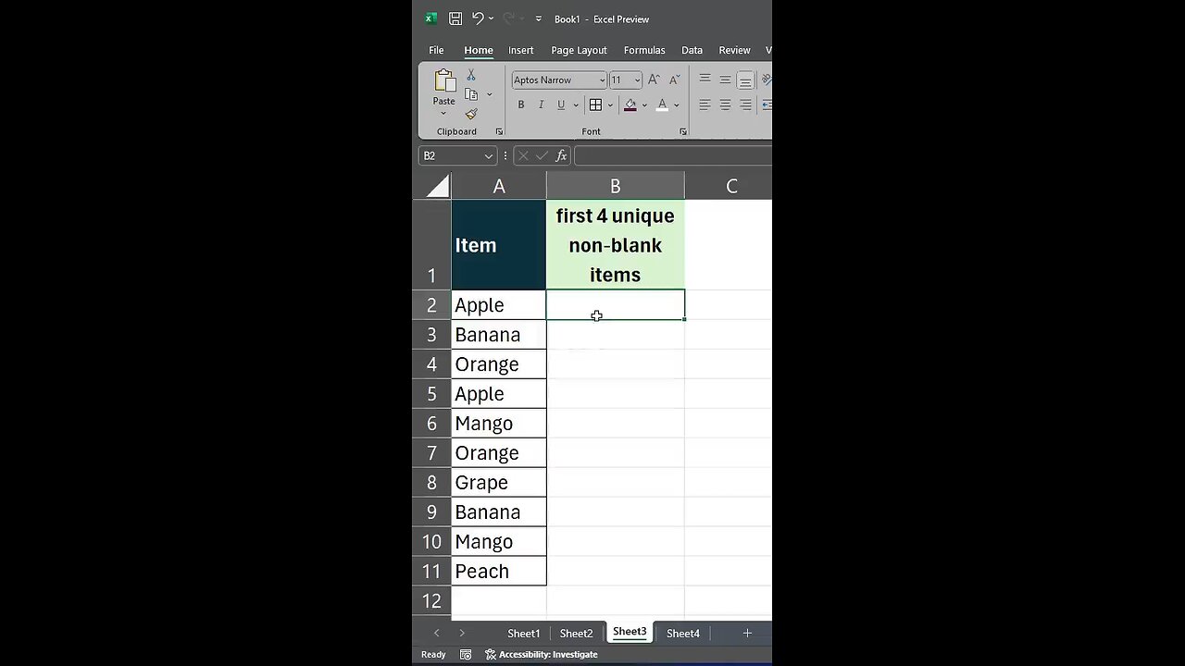Viewport: 1185px width, 666px height.
Task: Customize Quick Access Toolbar dropdown
Action: click(538, 18)
